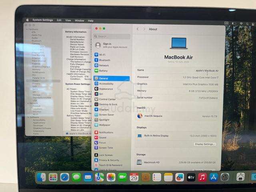Viewport: 256px width, 192px height.
Task: Open the Apple menu
Action: tap(28, 20)
